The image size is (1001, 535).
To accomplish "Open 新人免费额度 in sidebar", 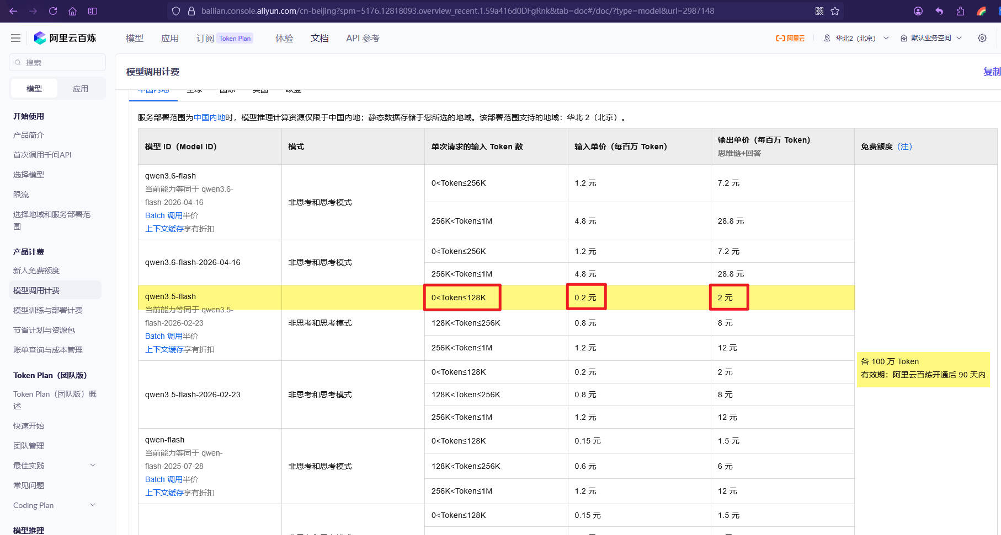I will [36, 271].
